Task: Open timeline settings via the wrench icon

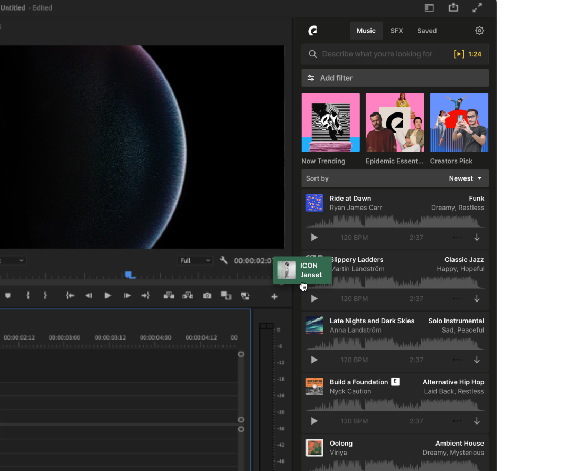Action: (224, 260)
